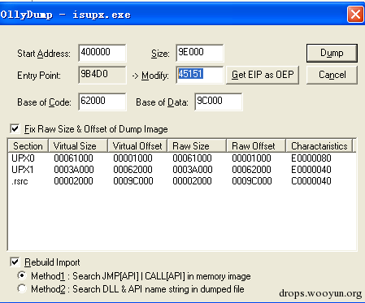Click the Base of Data field
This screenshot has height=303, width=365.
(219, 102)
